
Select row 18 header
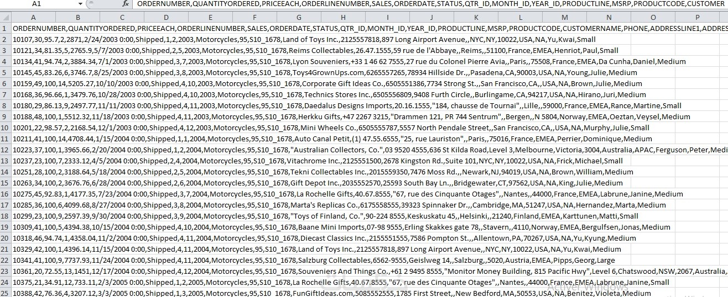point(6,216)
